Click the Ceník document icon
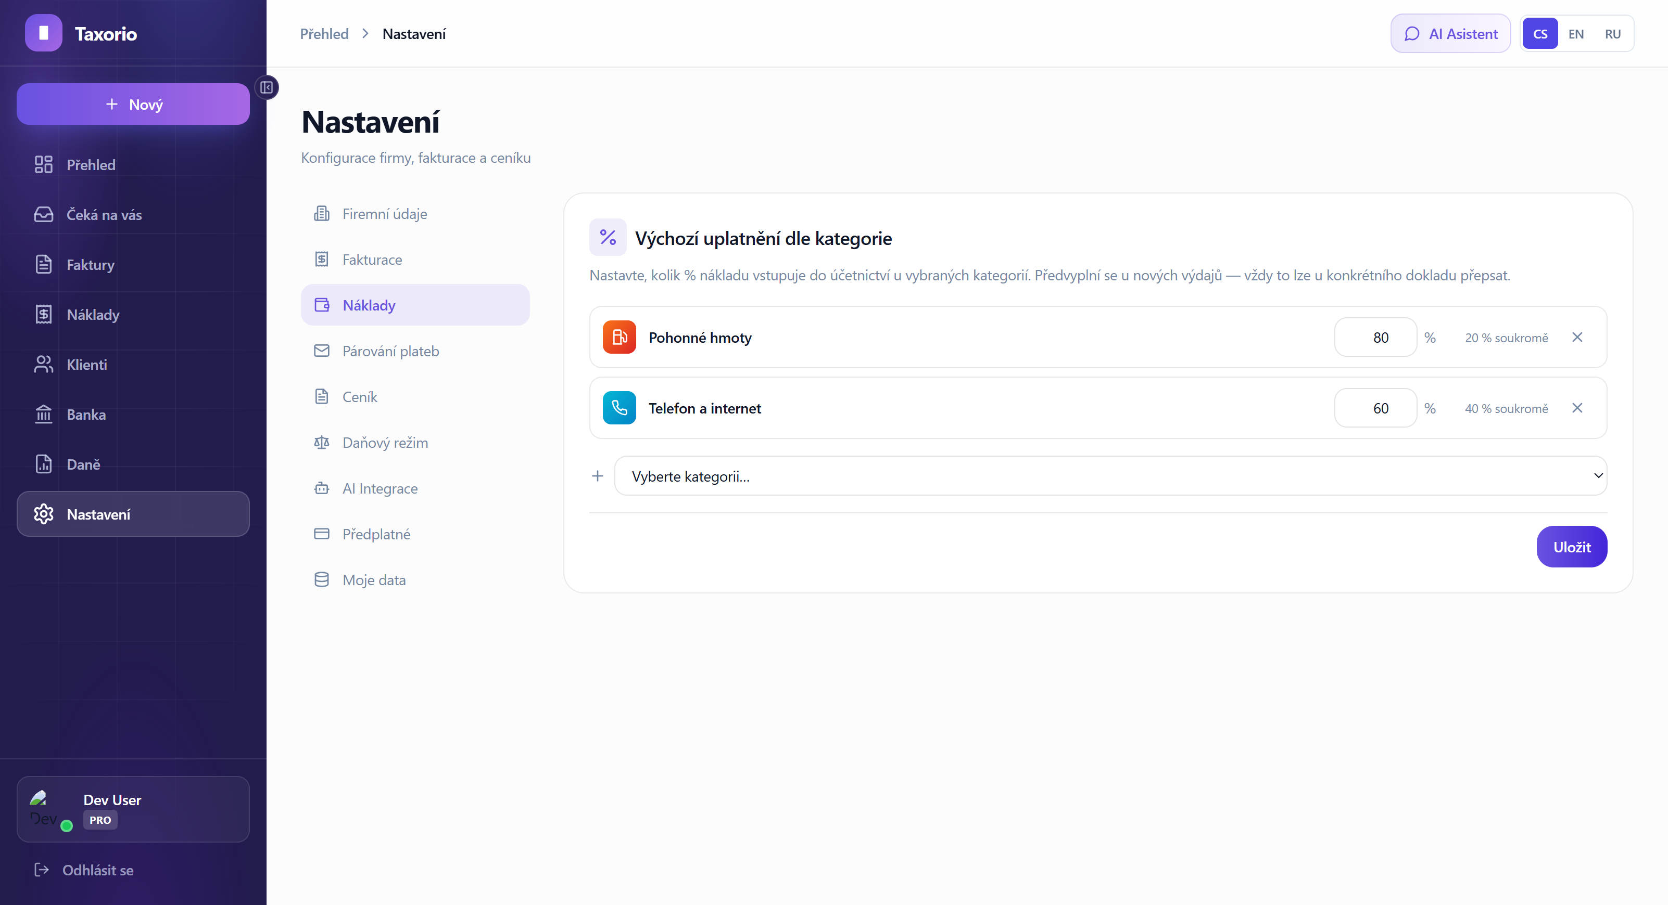Screen dimensions: 1668x905 [322, 396]
